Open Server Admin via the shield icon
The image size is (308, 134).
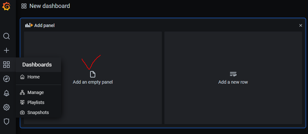[x=7, y=122]
